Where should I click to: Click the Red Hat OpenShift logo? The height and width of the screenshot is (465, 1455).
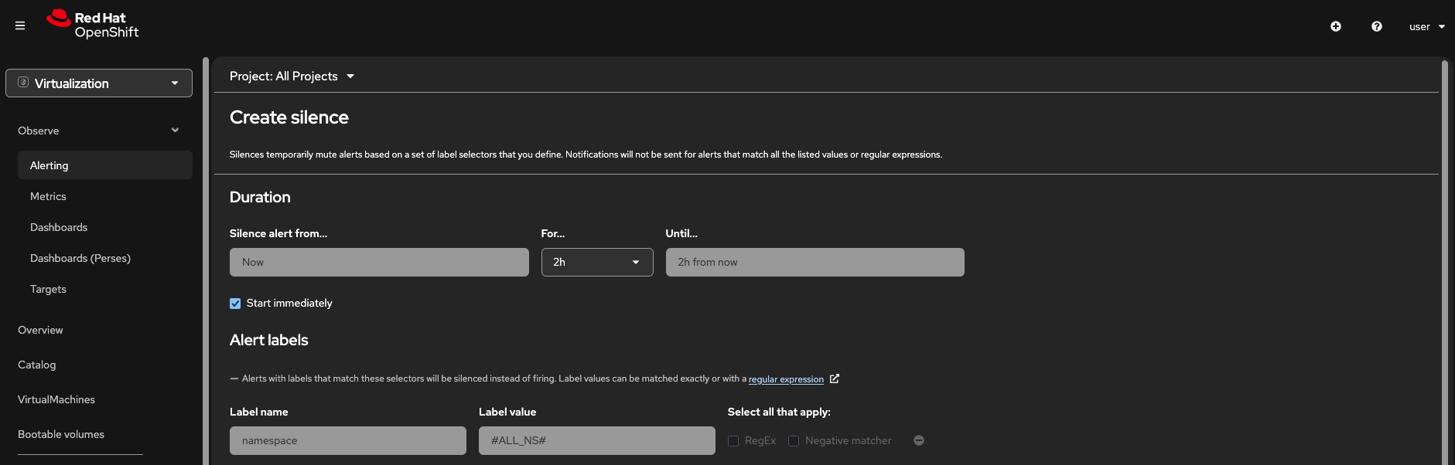[x=93, y=25]
